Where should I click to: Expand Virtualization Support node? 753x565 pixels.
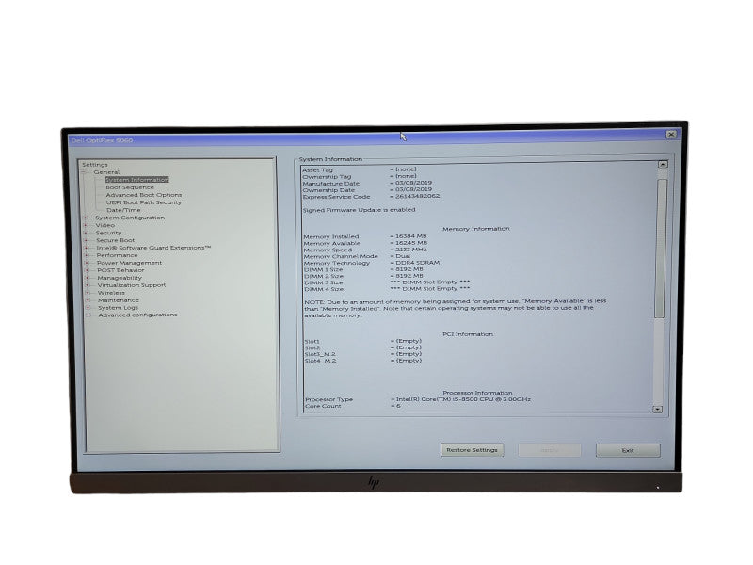click(x=88, y=285)
